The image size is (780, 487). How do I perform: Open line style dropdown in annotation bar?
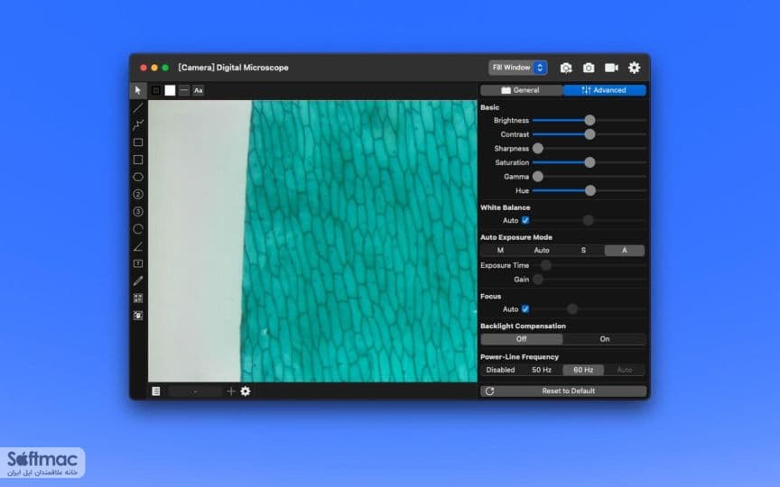pyautogui.click(x=184, y=90)
